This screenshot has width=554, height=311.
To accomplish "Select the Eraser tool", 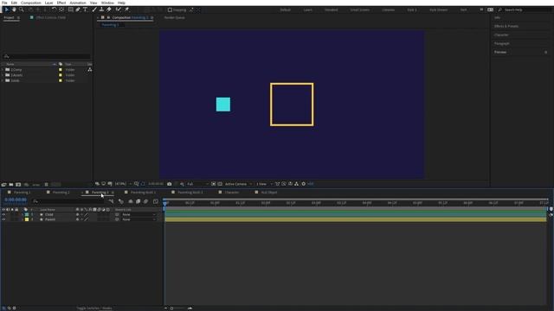I will (x=109, y=10).
